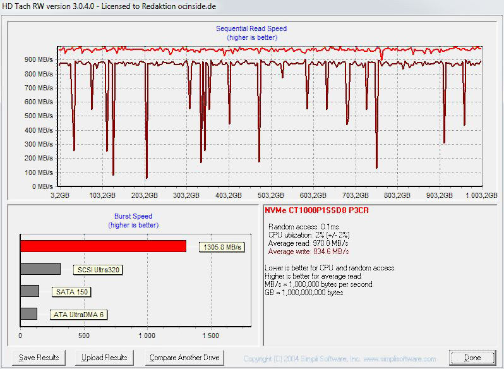This screenshot has width=504, height=369.
Task: Select the Burst Speed chart title
Action: [133, 216]
